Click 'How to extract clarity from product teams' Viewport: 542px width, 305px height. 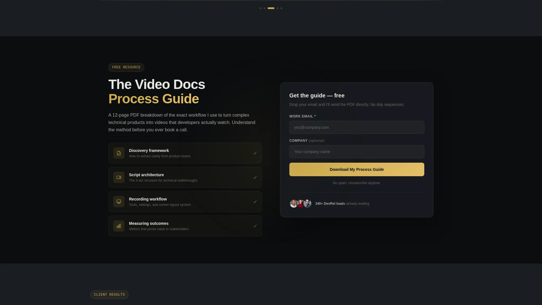[x=160, y=156]
